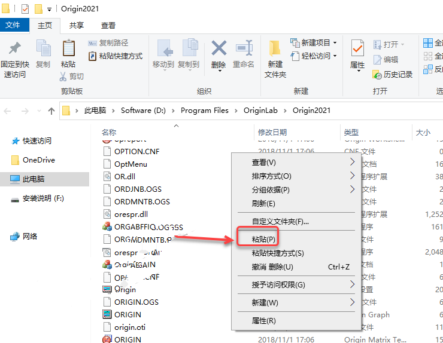Screen dimensions: 443x343
Task: Select the orespr.dll file
Action: (126, 215)
